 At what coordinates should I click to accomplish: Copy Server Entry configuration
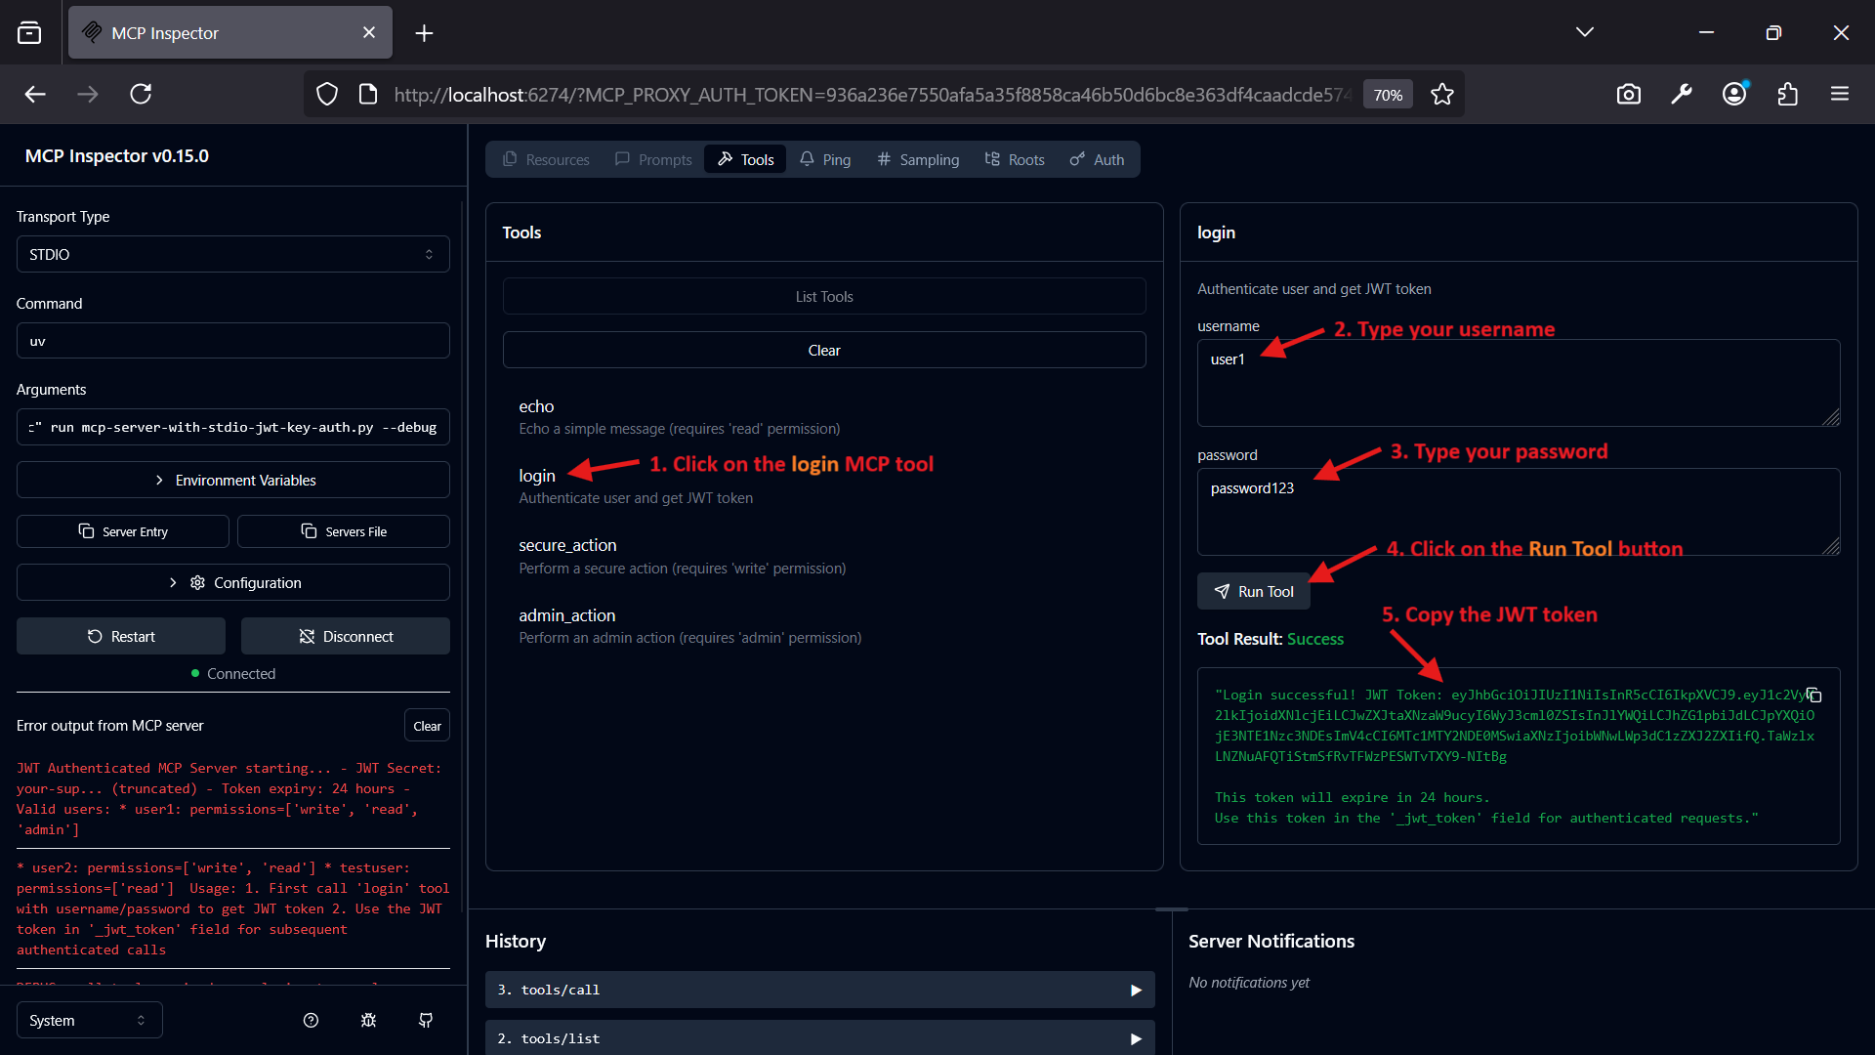click(x=123, y=531)
